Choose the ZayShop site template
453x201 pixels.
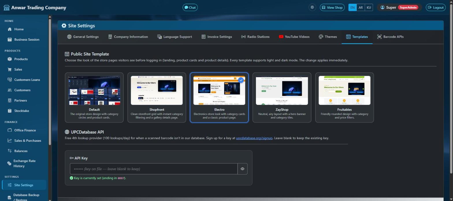(x=282, y=98)
